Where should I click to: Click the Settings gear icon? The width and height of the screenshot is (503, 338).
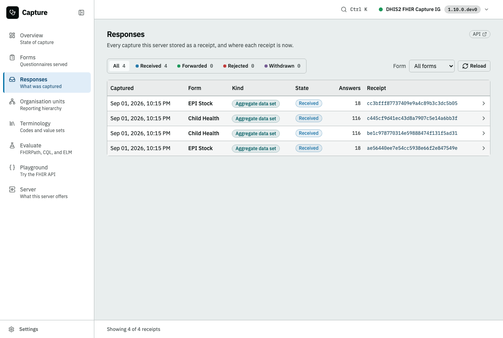click(12, 329)
